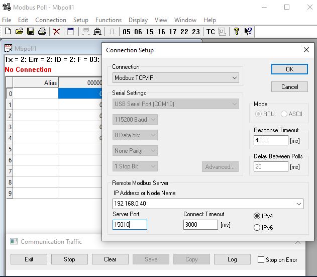Screen dimensions: 317x277
Task: Open the None Parity dropdown
Action: (135, 150)
